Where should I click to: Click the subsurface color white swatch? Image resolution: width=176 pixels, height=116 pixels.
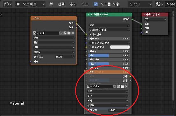pos(120,47)
